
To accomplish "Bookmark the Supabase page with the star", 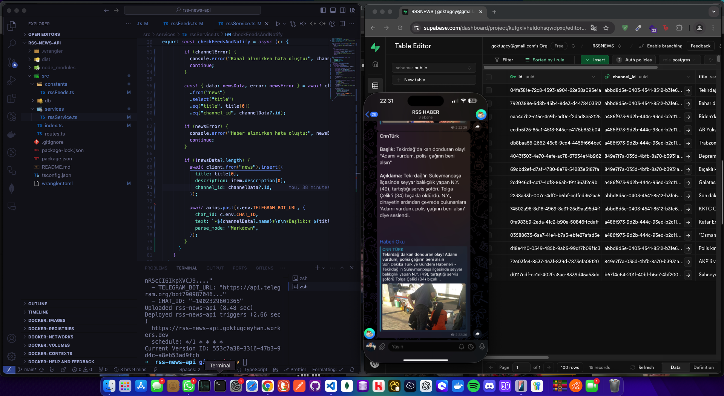I will pos(606,28).
